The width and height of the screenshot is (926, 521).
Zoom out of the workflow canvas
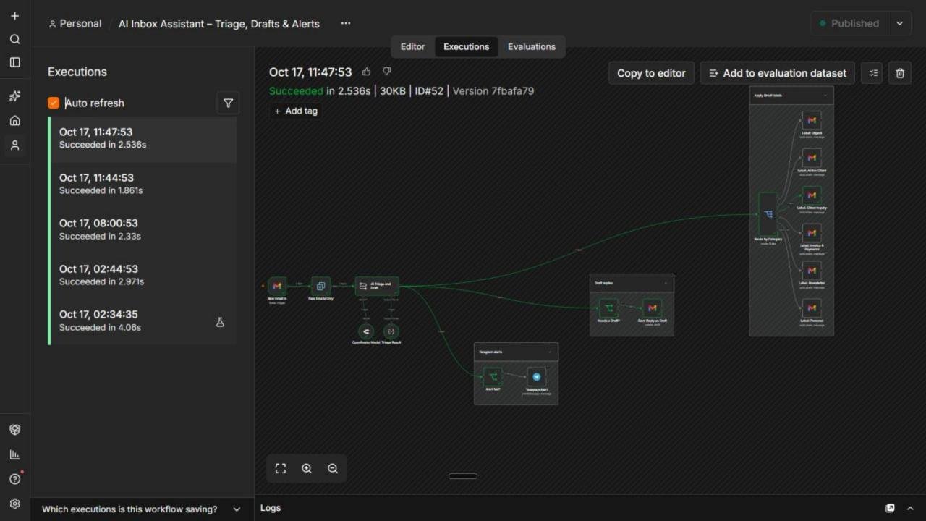pyautogui.click(x=333, y=468)
